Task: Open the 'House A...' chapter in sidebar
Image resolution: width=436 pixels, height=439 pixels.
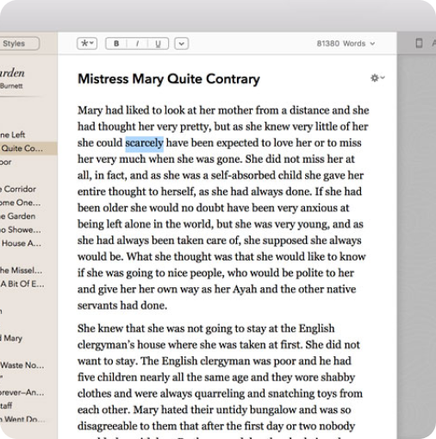Action: coord(22,243)
